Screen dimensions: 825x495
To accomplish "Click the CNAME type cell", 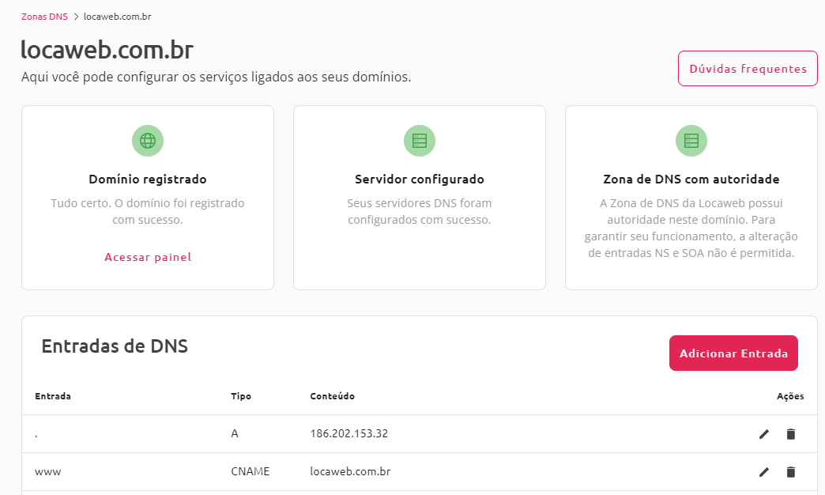I will click(x=250, y=471).
